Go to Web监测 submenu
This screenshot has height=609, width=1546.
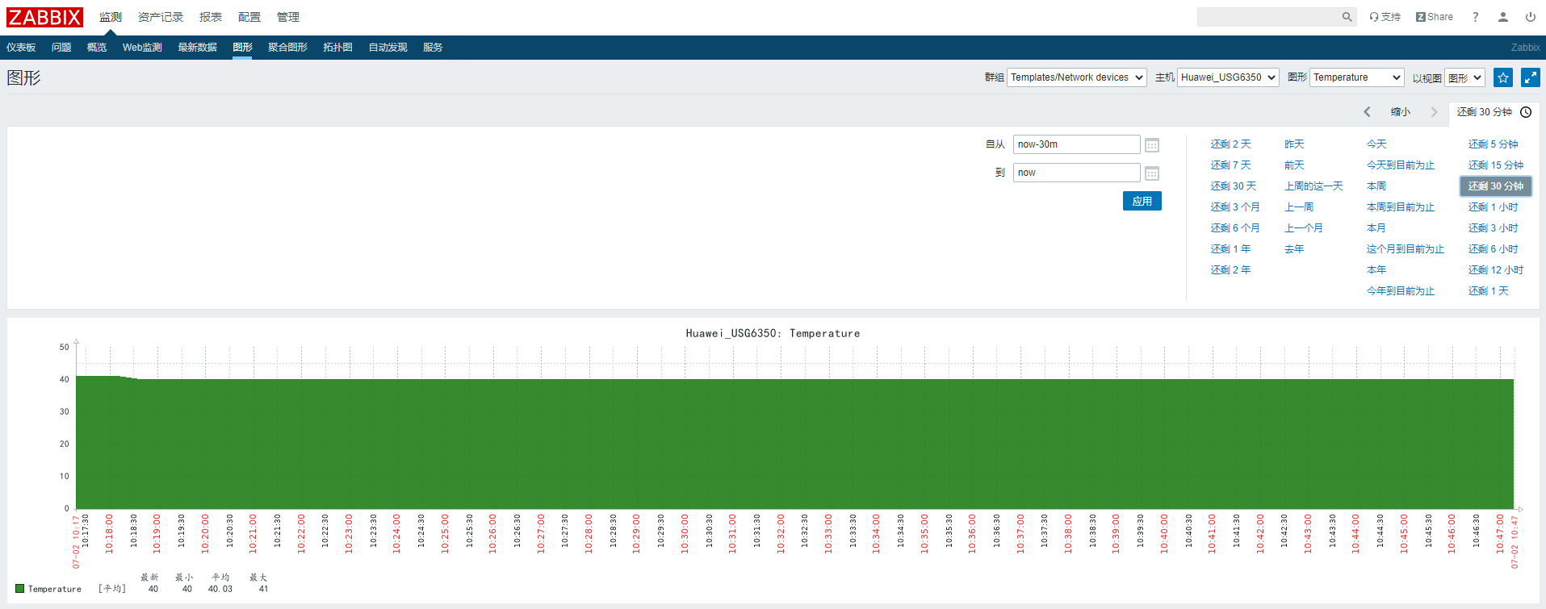pyautogui.click(x=142, y=48)
